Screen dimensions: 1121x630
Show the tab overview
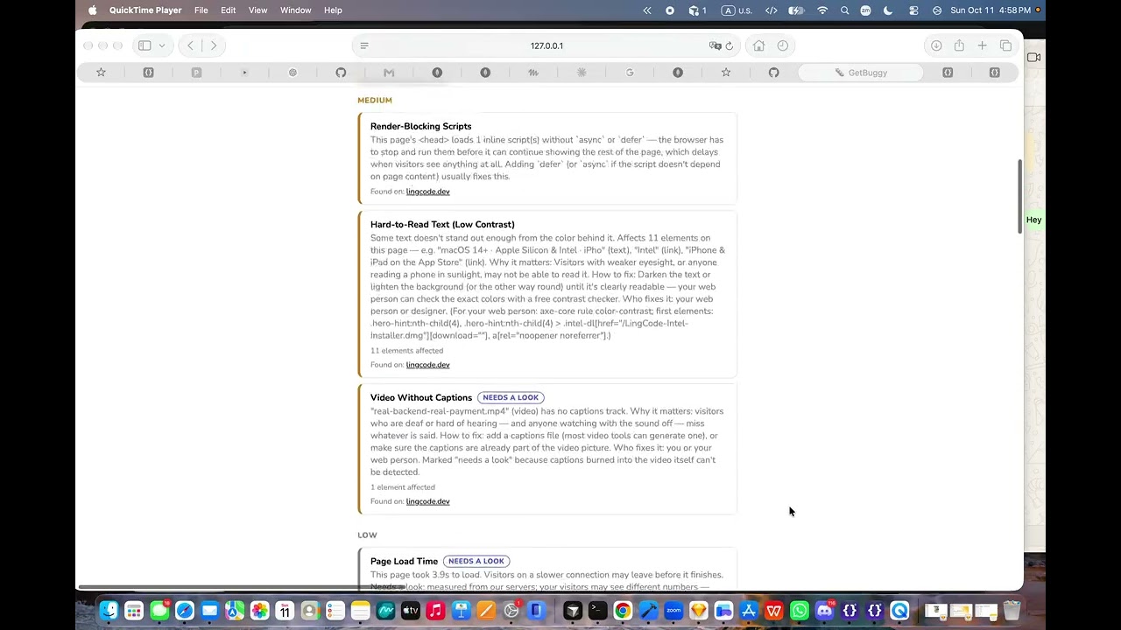(1005, 45)
